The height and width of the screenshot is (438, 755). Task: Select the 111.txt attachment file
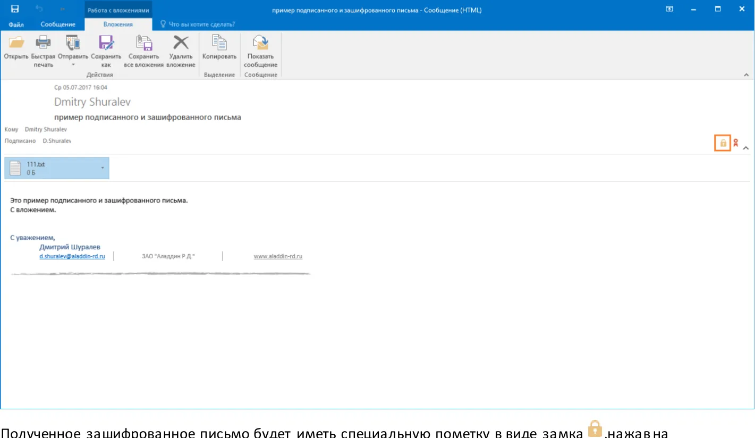(57, 168)
